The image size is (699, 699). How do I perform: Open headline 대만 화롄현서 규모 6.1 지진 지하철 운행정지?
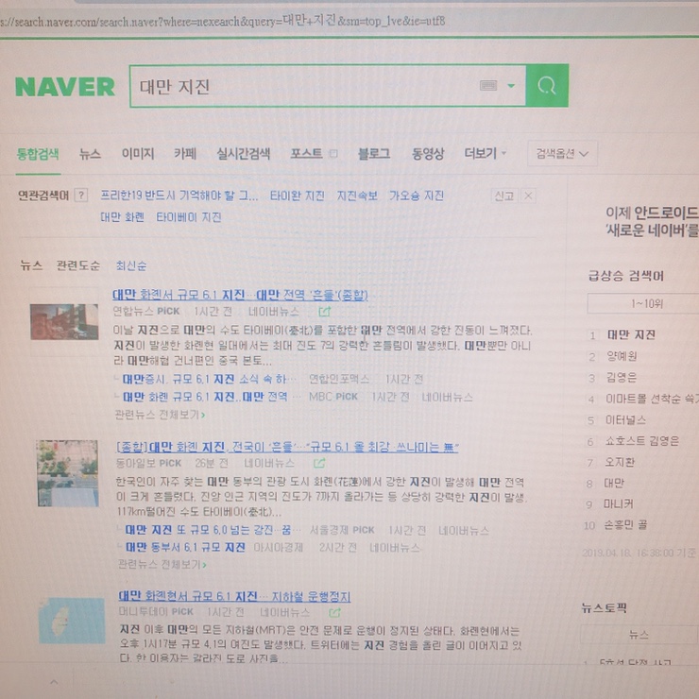pos(234,596)
